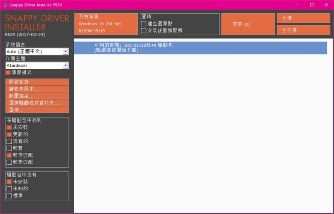This screenshot has height=214, width=334.
Task: Maximize the Snappy Driver Installer window
Action: [312, 5]
